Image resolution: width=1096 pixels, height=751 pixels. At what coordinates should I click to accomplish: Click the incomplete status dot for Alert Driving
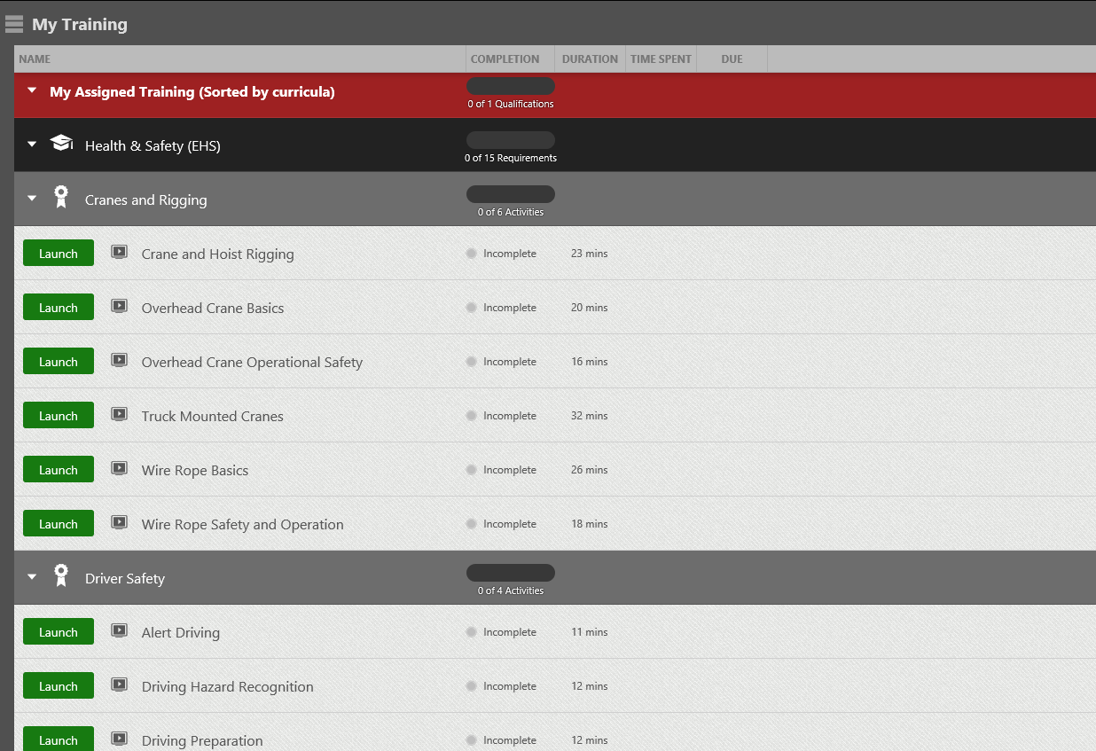pos(472,632)
